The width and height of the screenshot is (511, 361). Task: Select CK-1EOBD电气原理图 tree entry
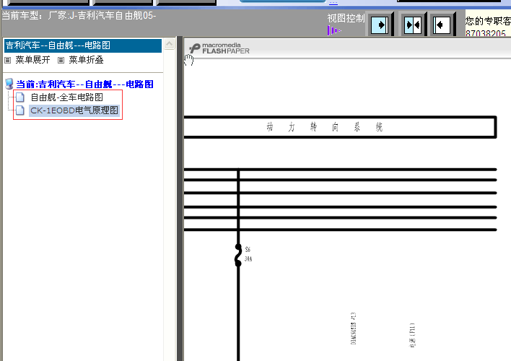coord(74,110)
